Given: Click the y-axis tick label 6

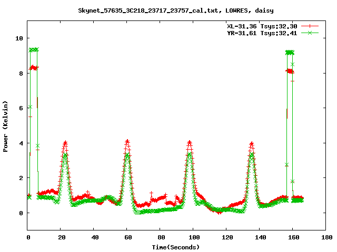Looking at the screenshot, I should coord(21,108).
